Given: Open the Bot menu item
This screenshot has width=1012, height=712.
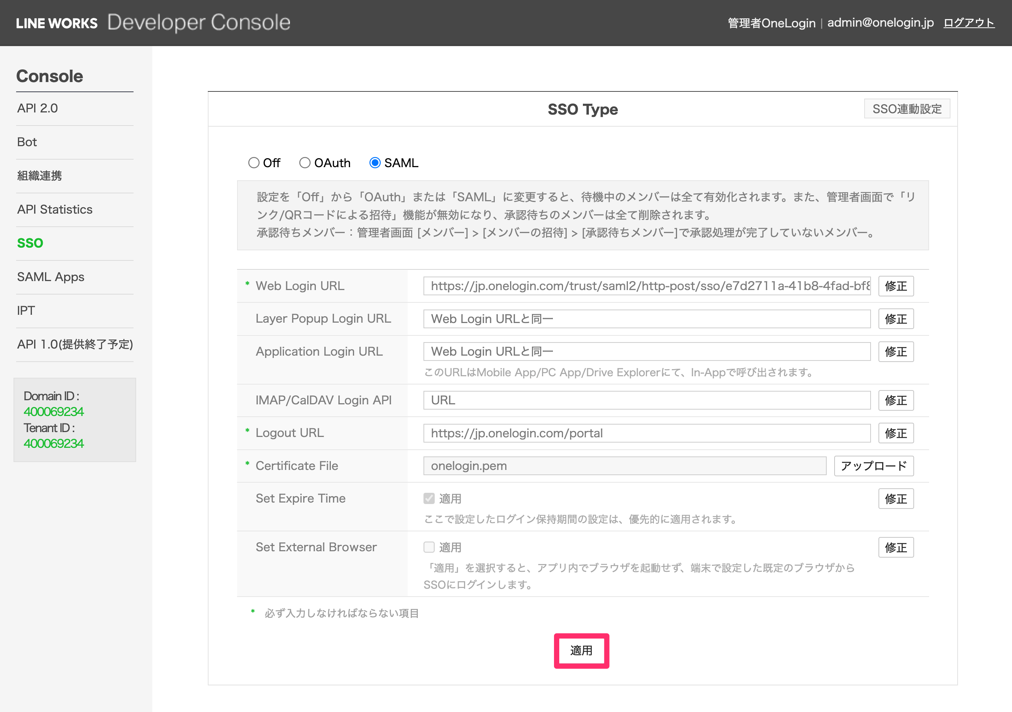Looking at the screenshot, I should click(27, 142).
